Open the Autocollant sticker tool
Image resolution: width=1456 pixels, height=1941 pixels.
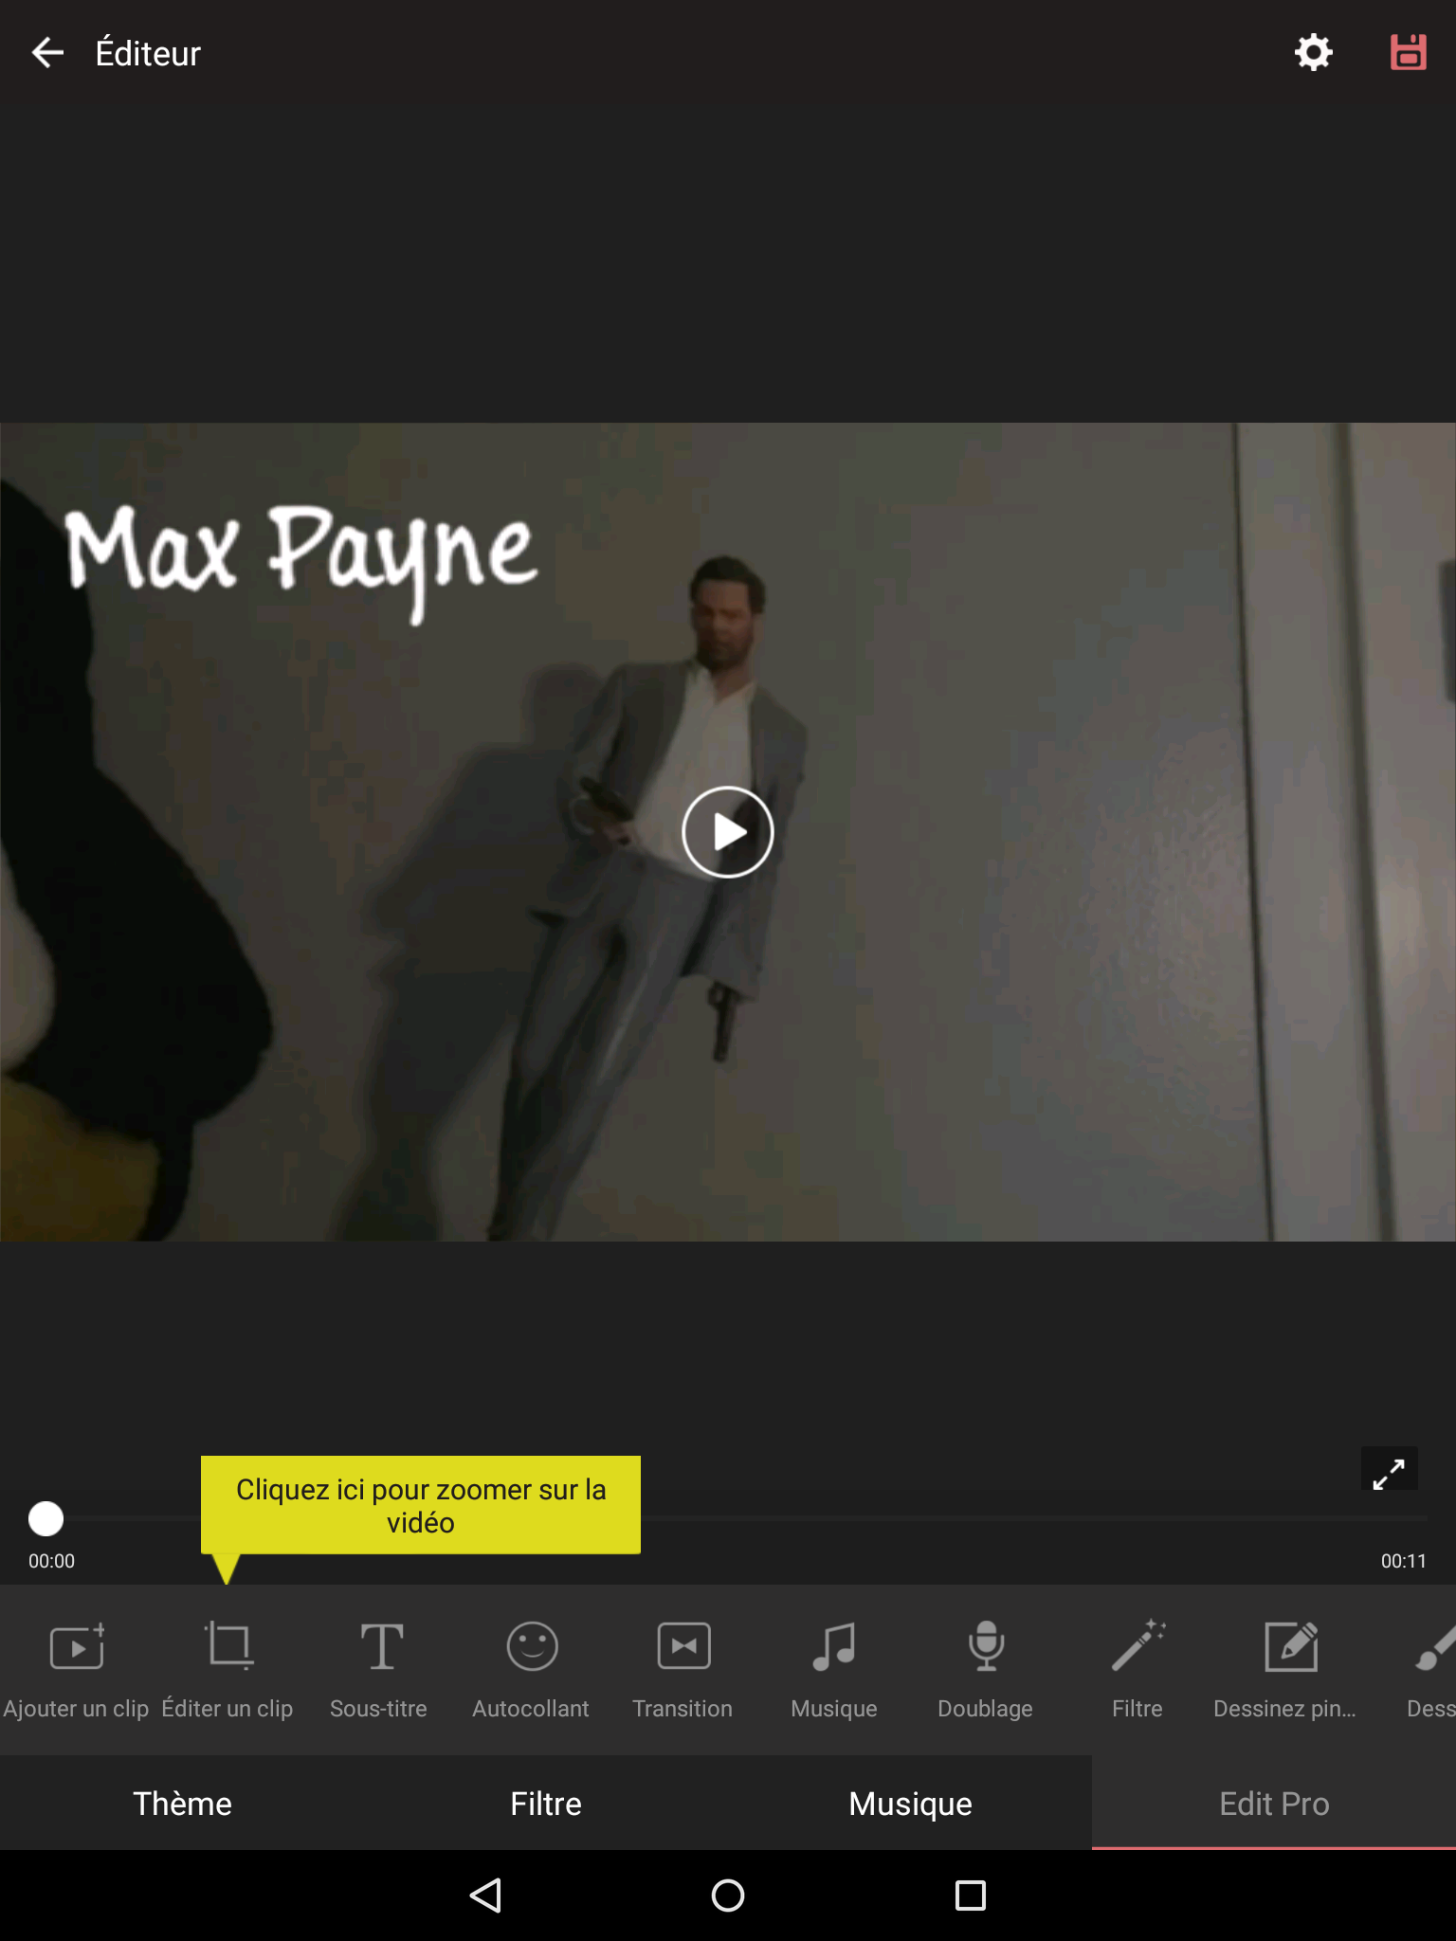[x=531, y=1670]
